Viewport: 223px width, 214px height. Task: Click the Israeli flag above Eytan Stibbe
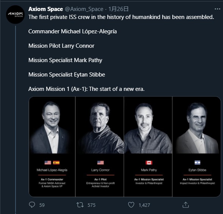click(x=197, y=162)
